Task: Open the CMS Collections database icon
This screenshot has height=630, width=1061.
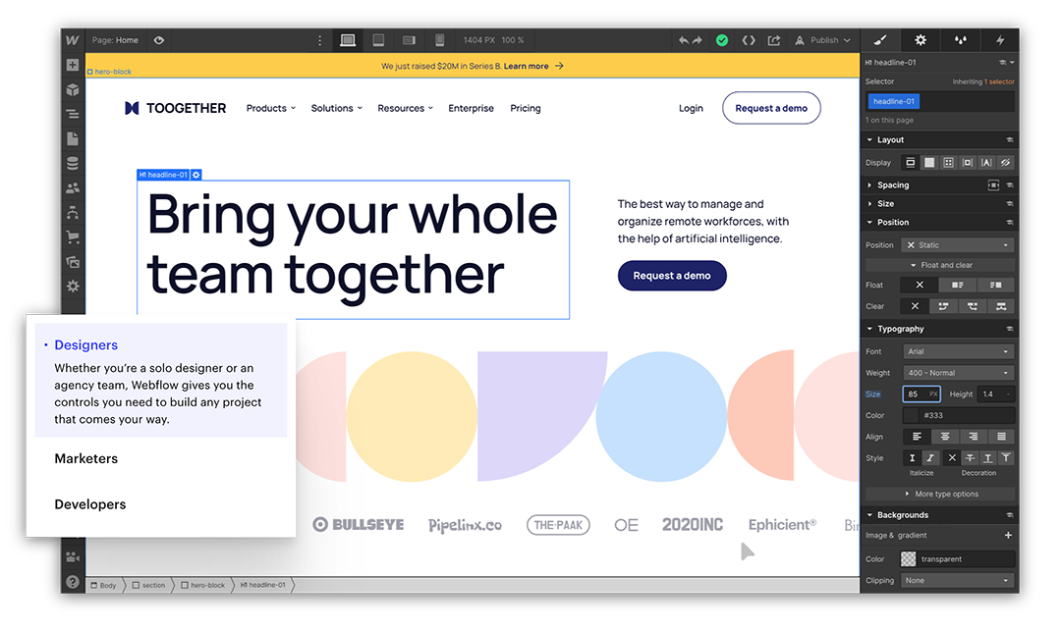Action: 73,163
